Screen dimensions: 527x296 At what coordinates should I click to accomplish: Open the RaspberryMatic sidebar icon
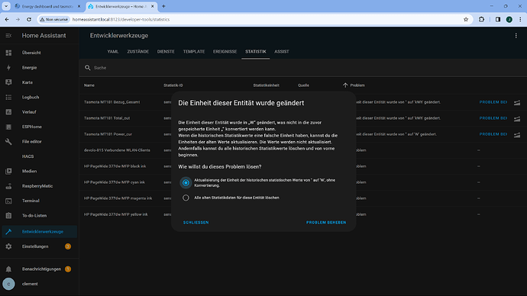pyautogui.click(x=8, y=186)
